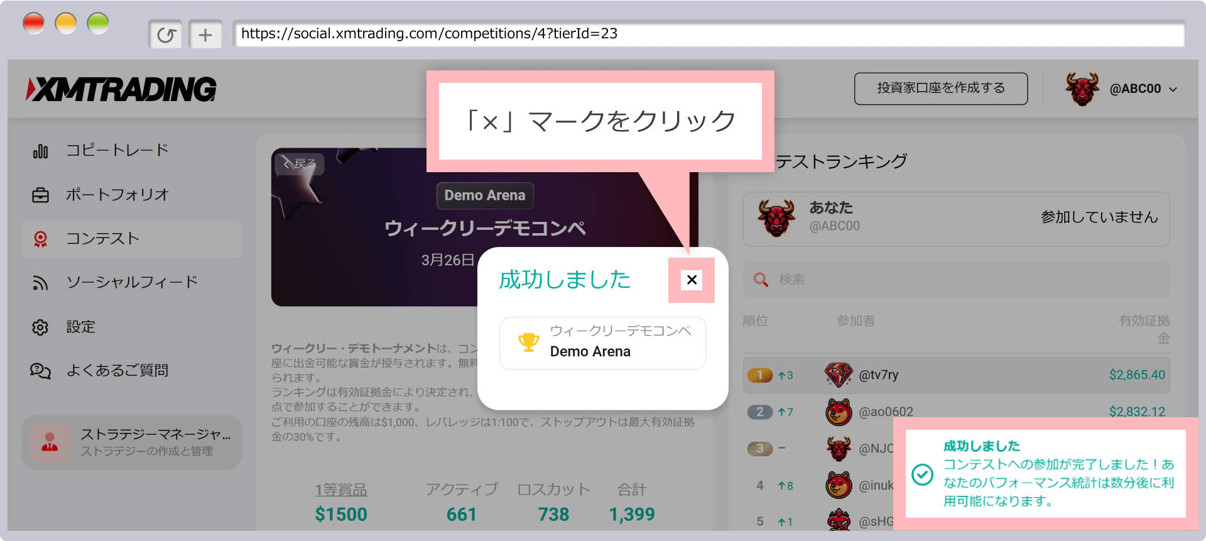Screen dimensions: 1206x541
Task: Click the あなた @ABC00 ranking card
Action: (x=956, y=219)
